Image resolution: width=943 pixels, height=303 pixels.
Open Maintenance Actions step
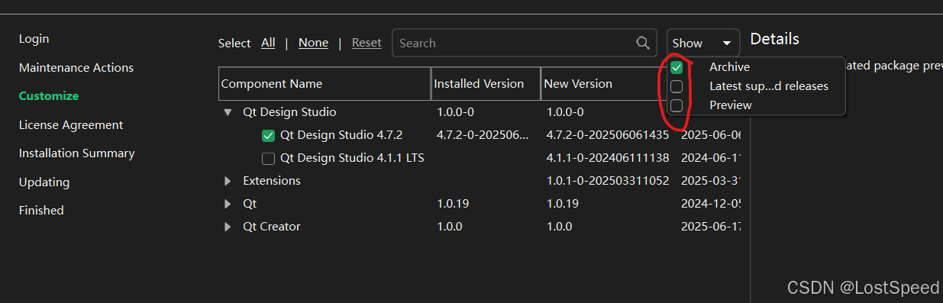tap(76, 68)
